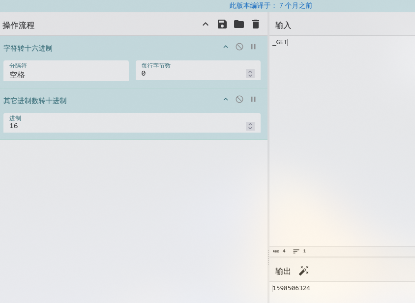Click the magic wand icon beside 输出
This screenshot has height=303, width=415.
coord(303,271)
